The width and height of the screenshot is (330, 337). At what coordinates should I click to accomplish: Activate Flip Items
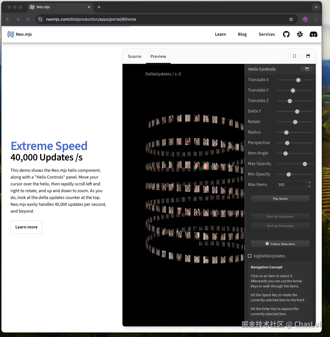click(x=280, y=198)
